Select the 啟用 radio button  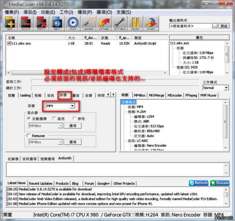[54, 118]
